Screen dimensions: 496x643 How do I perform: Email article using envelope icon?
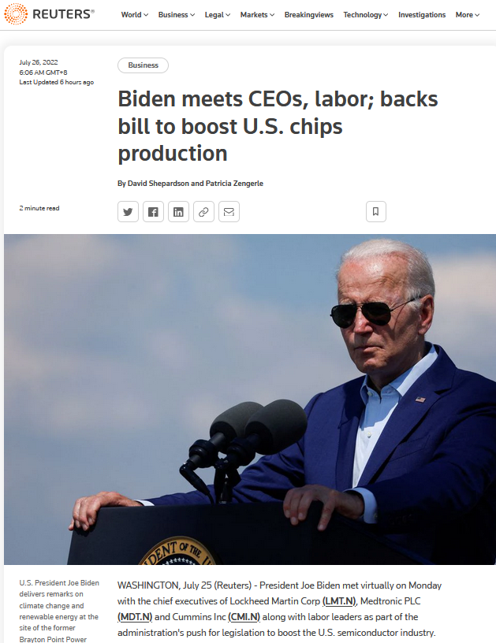229,212
